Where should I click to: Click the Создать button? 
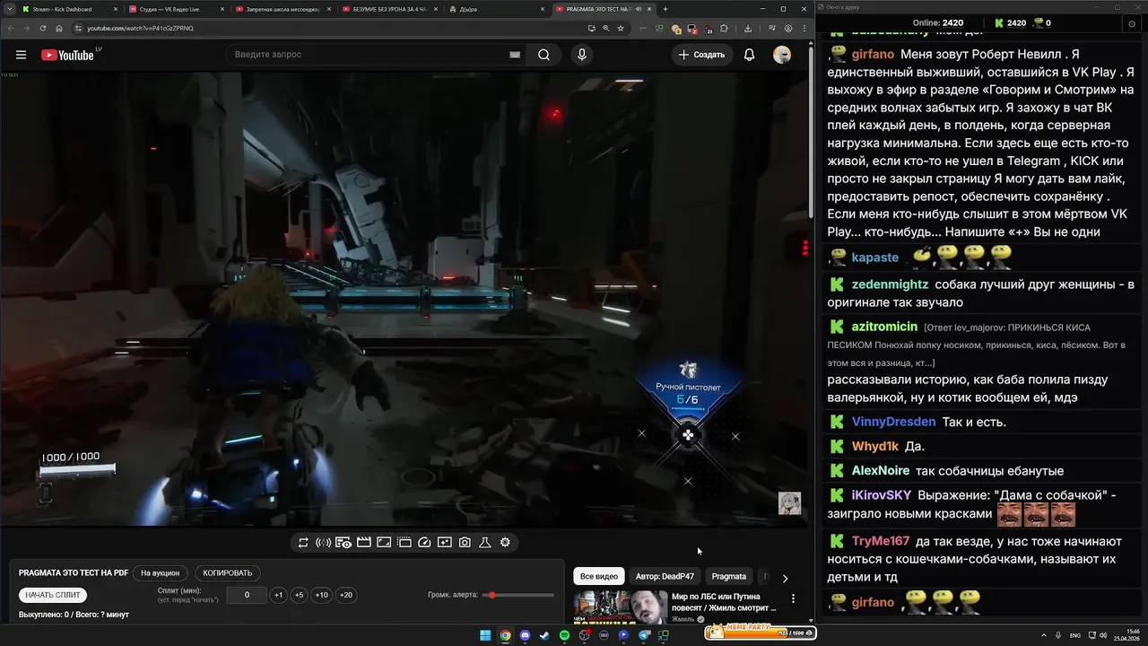[x=702, y=55]
